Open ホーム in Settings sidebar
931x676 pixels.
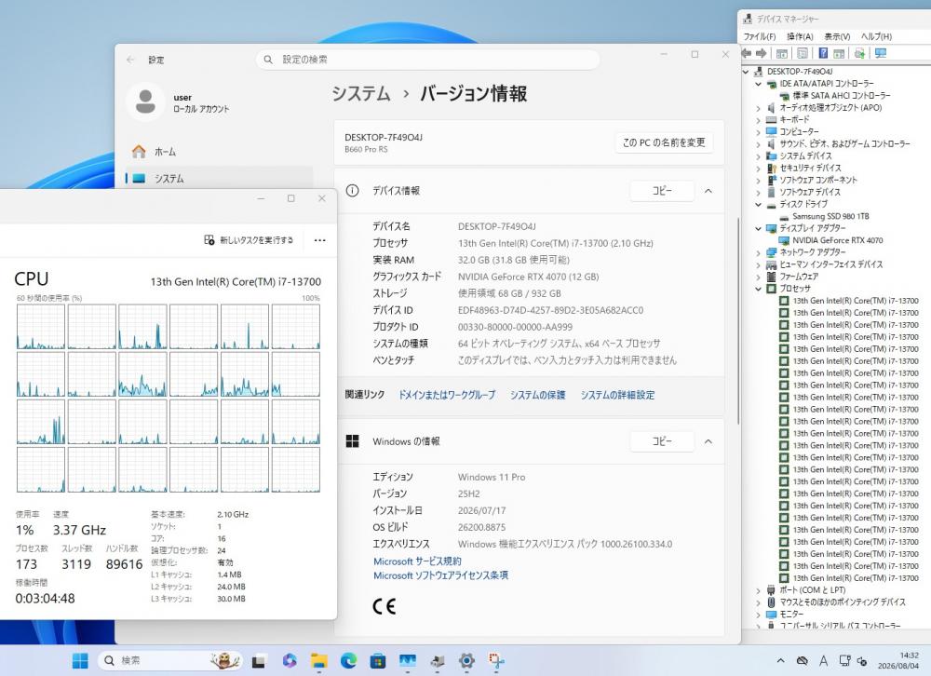(x=217, y=152)
